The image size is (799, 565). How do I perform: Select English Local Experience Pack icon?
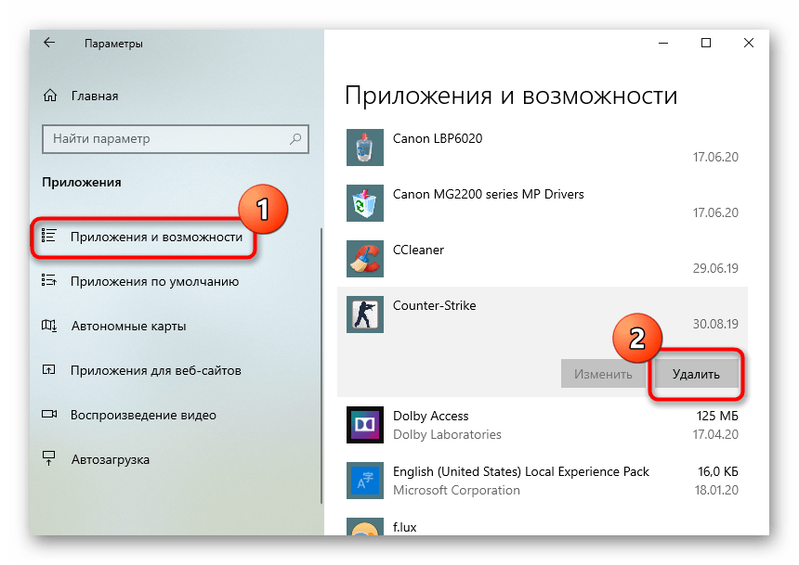pyautogui.click(x=364, y=481)
